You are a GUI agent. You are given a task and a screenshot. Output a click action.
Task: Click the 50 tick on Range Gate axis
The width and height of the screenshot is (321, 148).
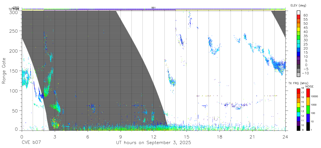coord(15,111)
